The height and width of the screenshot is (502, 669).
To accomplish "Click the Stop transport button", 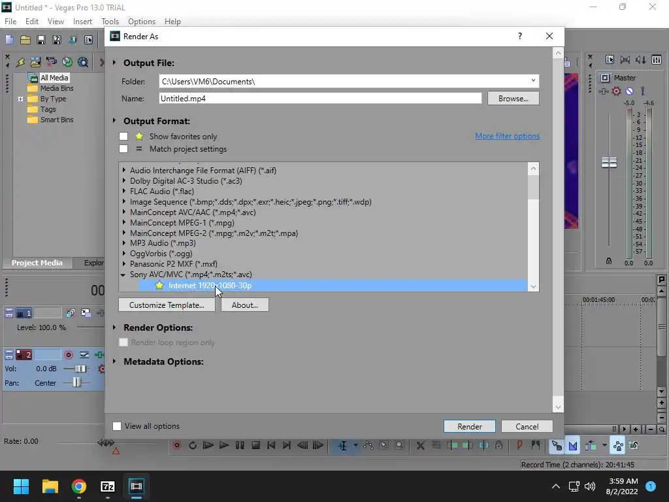I will tap(255, 446).
